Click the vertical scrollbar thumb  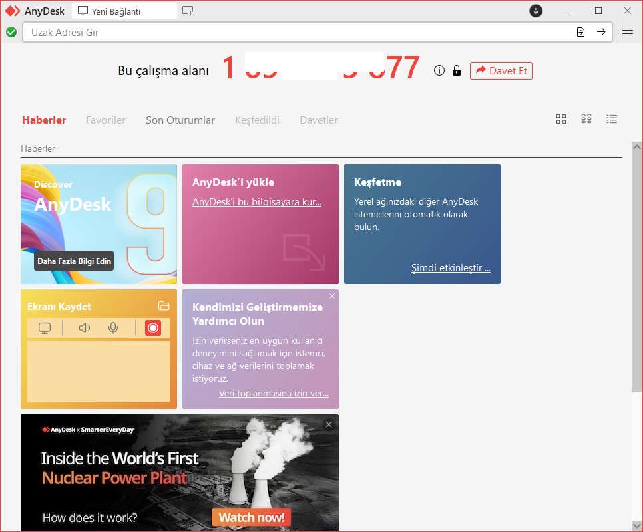point(637,271)
